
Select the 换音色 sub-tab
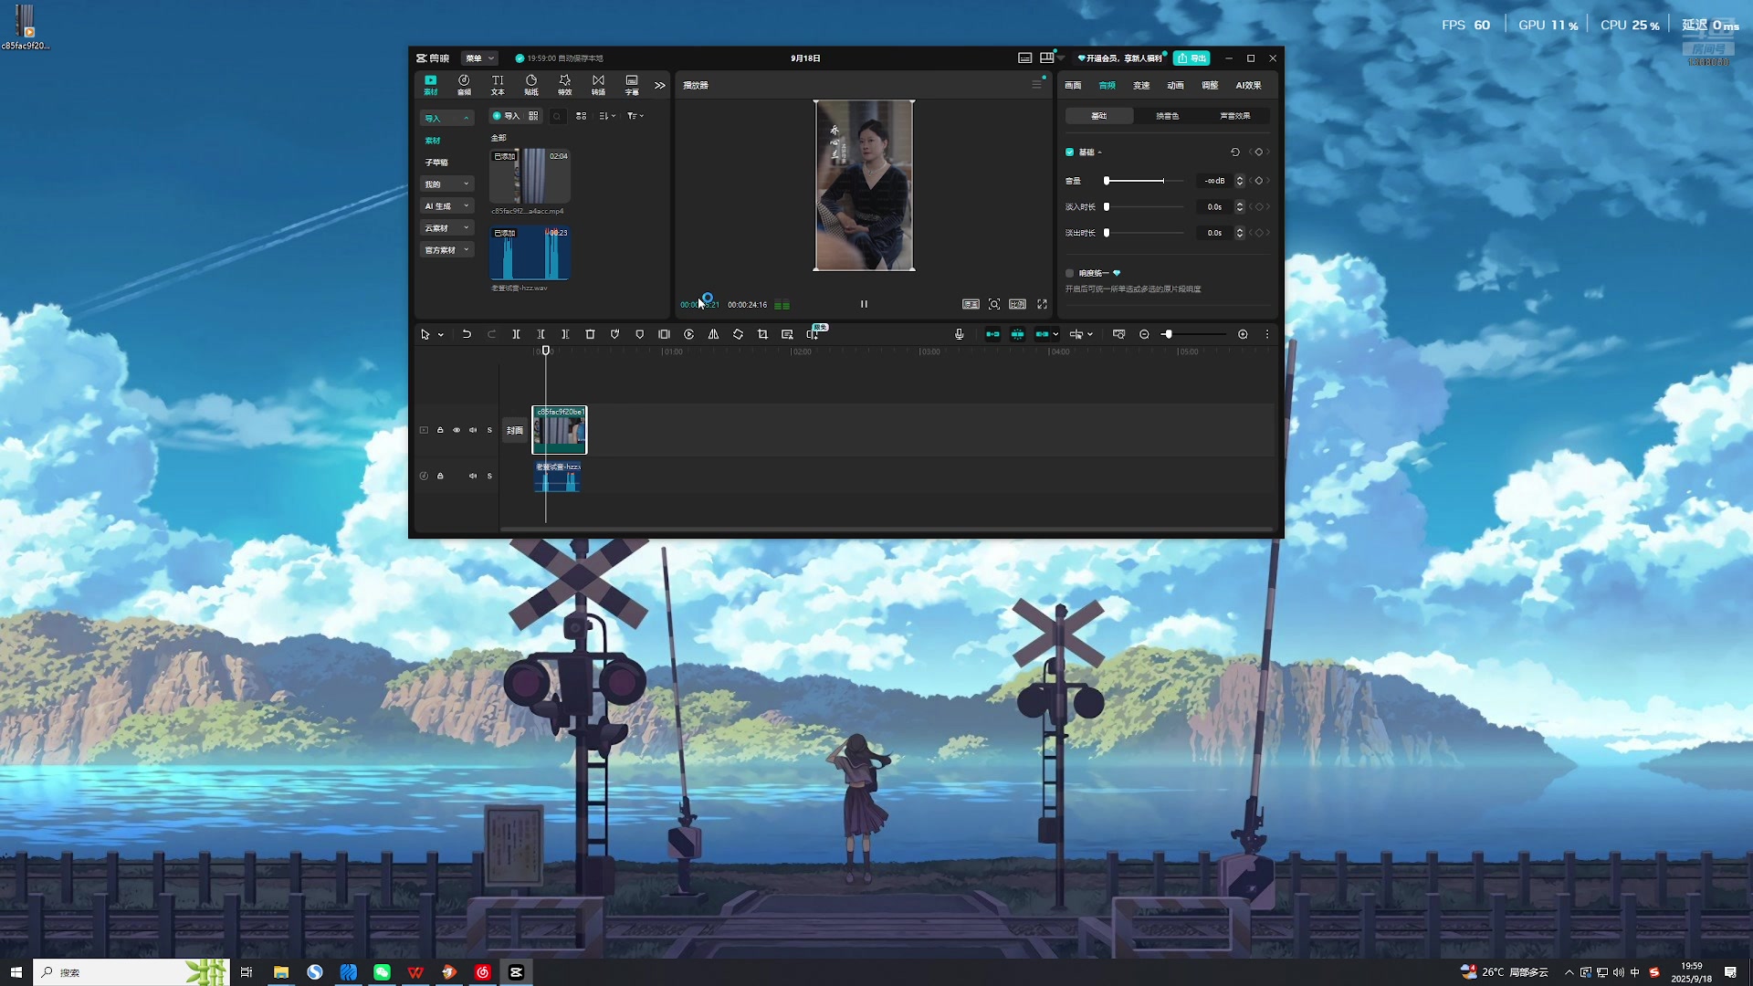click(1167, 116)
